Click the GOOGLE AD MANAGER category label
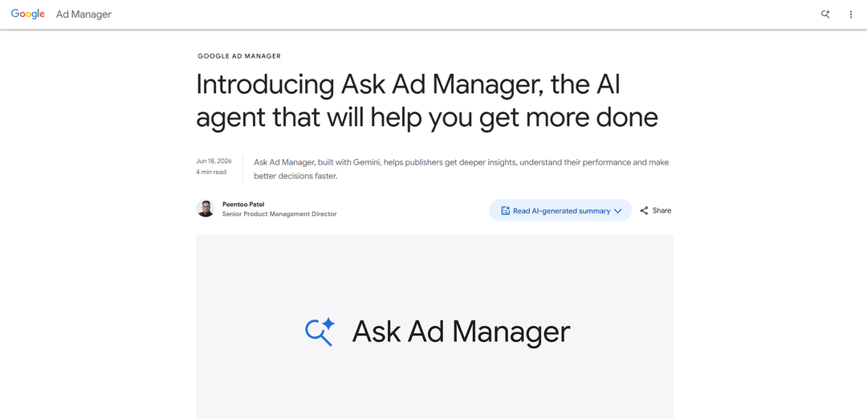The width and height of the screenshot is (867, 419). click(x=239, y=56)
